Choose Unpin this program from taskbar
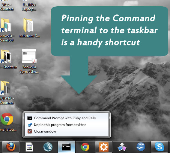 pyautogui.click(x=67, y=125)
